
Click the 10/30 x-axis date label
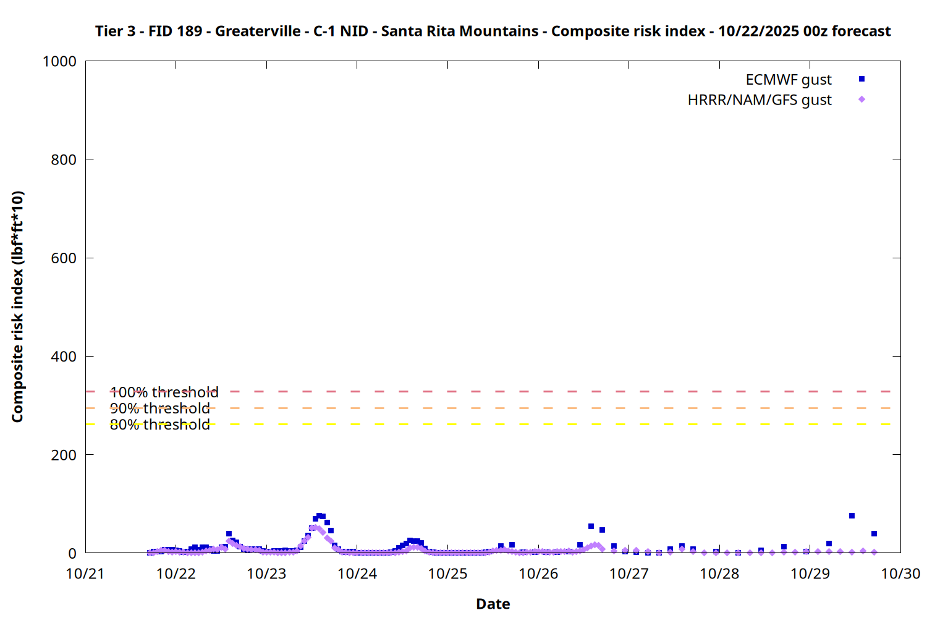[x=900, y=574]
